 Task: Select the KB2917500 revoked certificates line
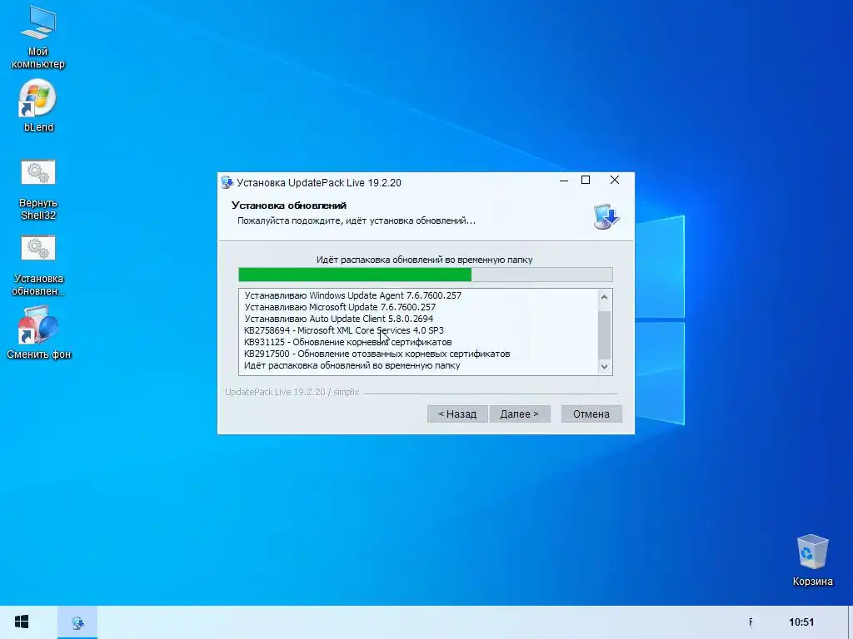(x=377, y=354)
